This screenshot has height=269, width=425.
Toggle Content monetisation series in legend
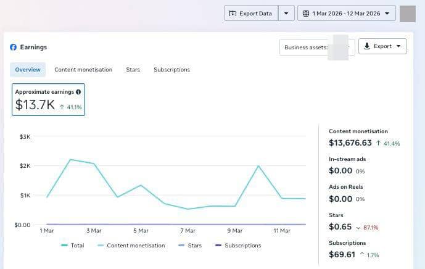(x=131, y=246)
